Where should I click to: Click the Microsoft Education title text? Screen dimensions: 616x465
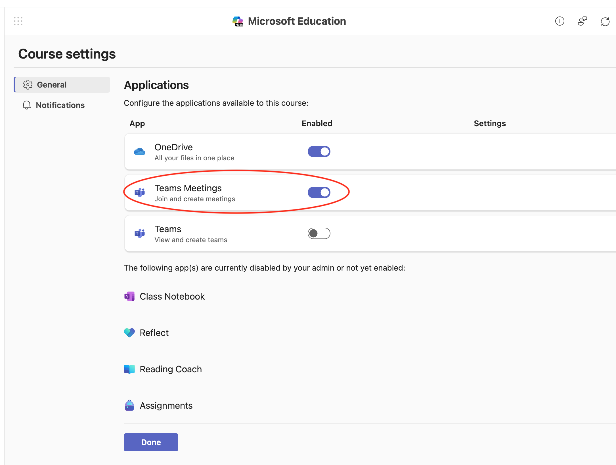(x=297, y=21)
